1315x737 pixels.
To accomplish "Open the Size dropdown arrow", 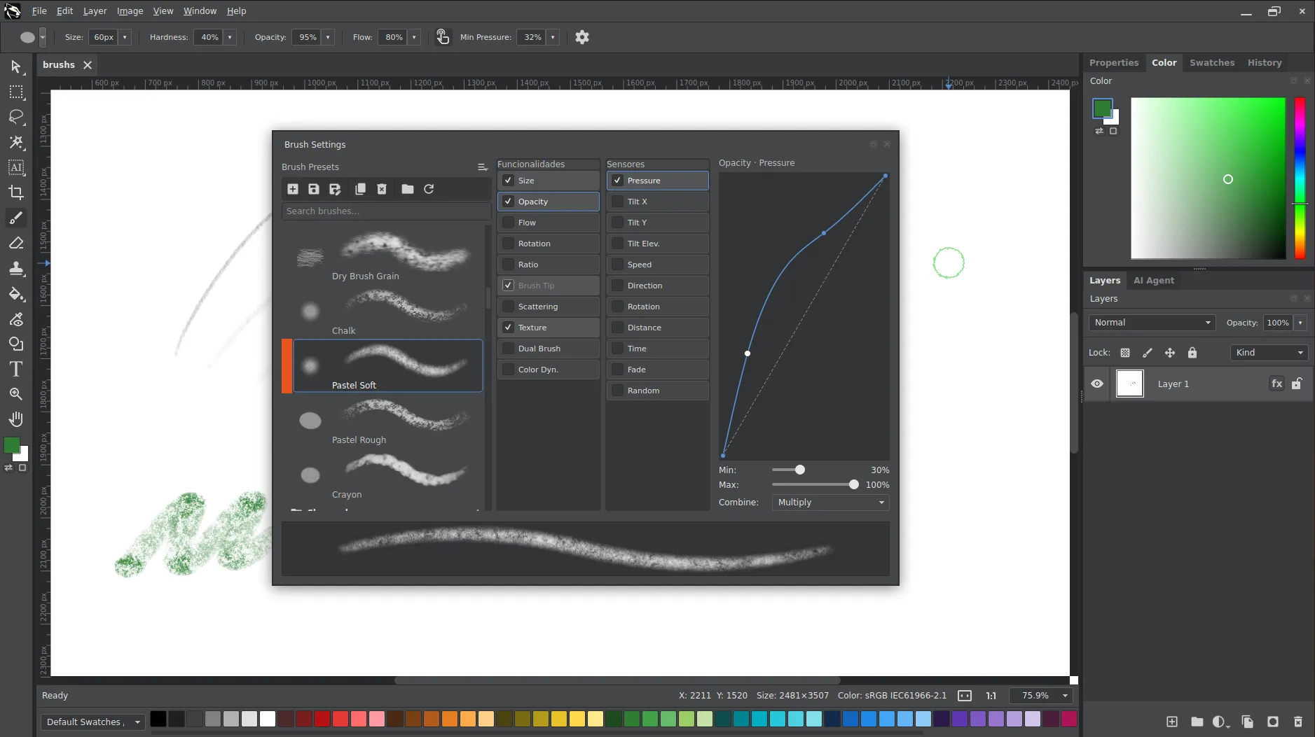I will click(x=125, y=37).
